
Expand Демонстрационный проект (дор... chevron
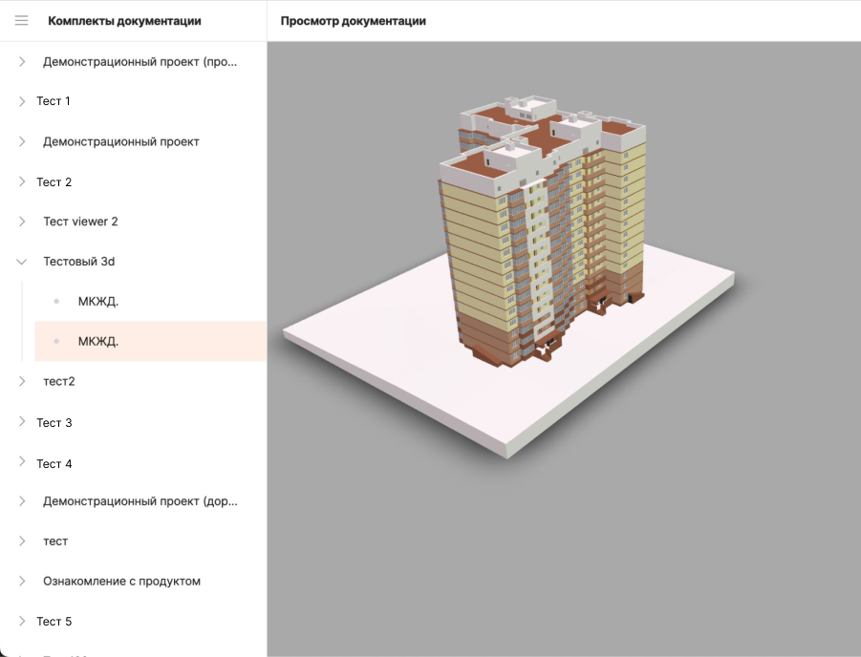[22, 501]
